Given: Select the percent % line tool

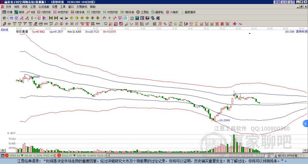Looking at the screenshot, I should 165,24.
